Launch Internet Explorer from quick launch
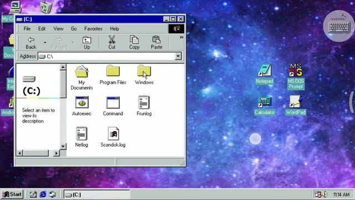 click(43, 194)
